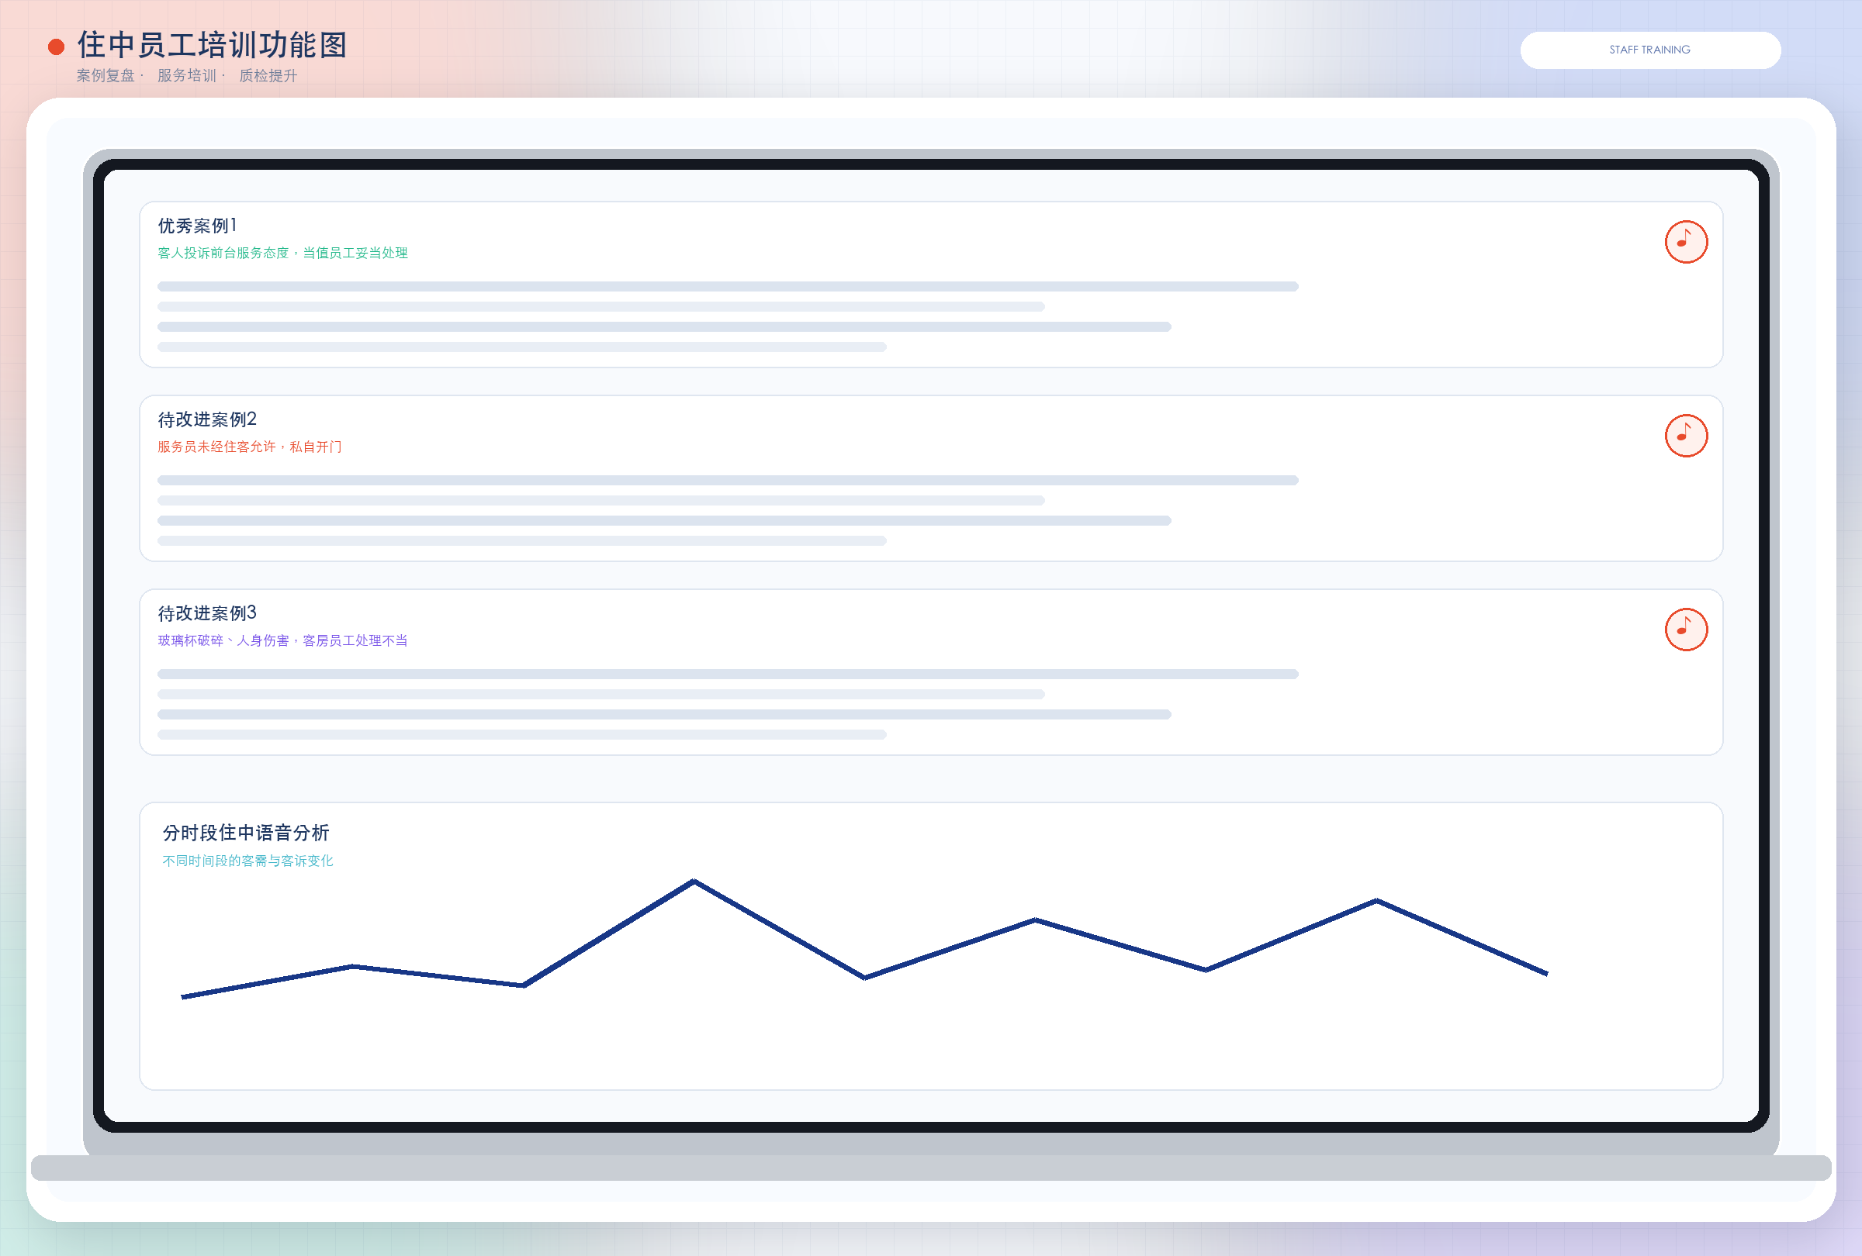Viewport: 1862px width, 1256px height.
Task: Play audio for 待改进案例2
Action: point(1686,436)
